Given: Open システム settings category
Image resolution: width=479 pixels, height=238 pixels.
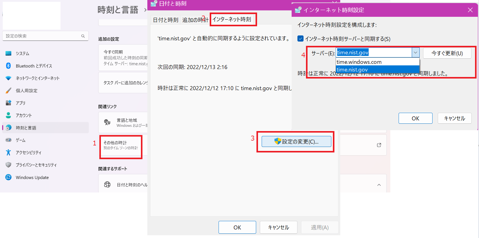Looking at the screenshot, I should coord(45,53).
